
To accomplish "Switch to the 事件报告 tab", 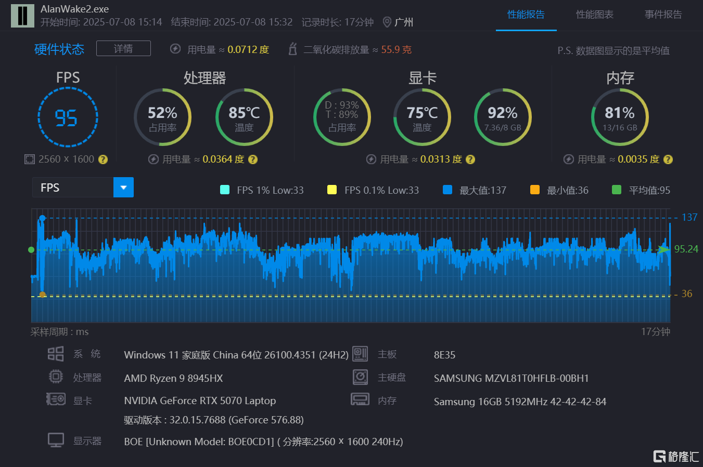I will tap(663, 15).
